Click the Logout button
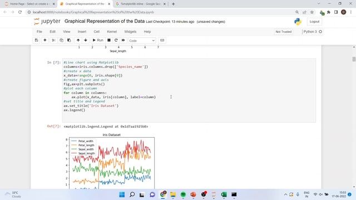 (314, 22)
